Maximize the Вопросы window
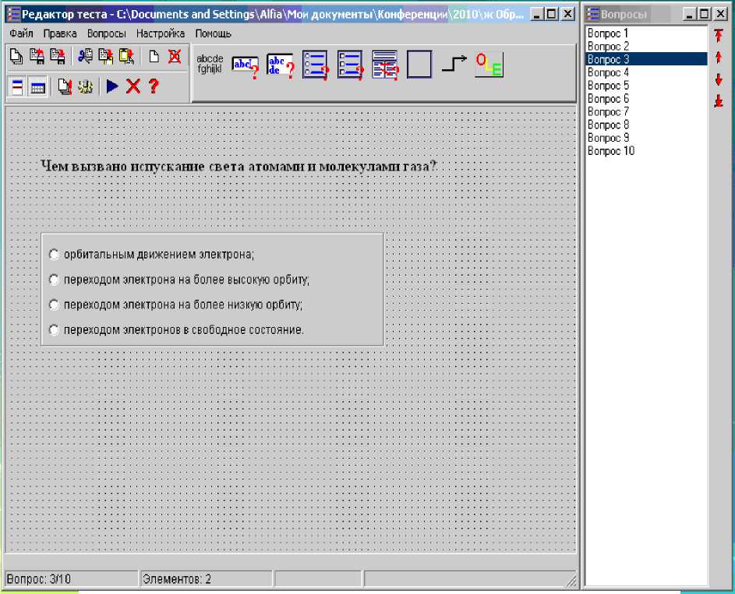This screenshot has width=735, height=594. 704,14
